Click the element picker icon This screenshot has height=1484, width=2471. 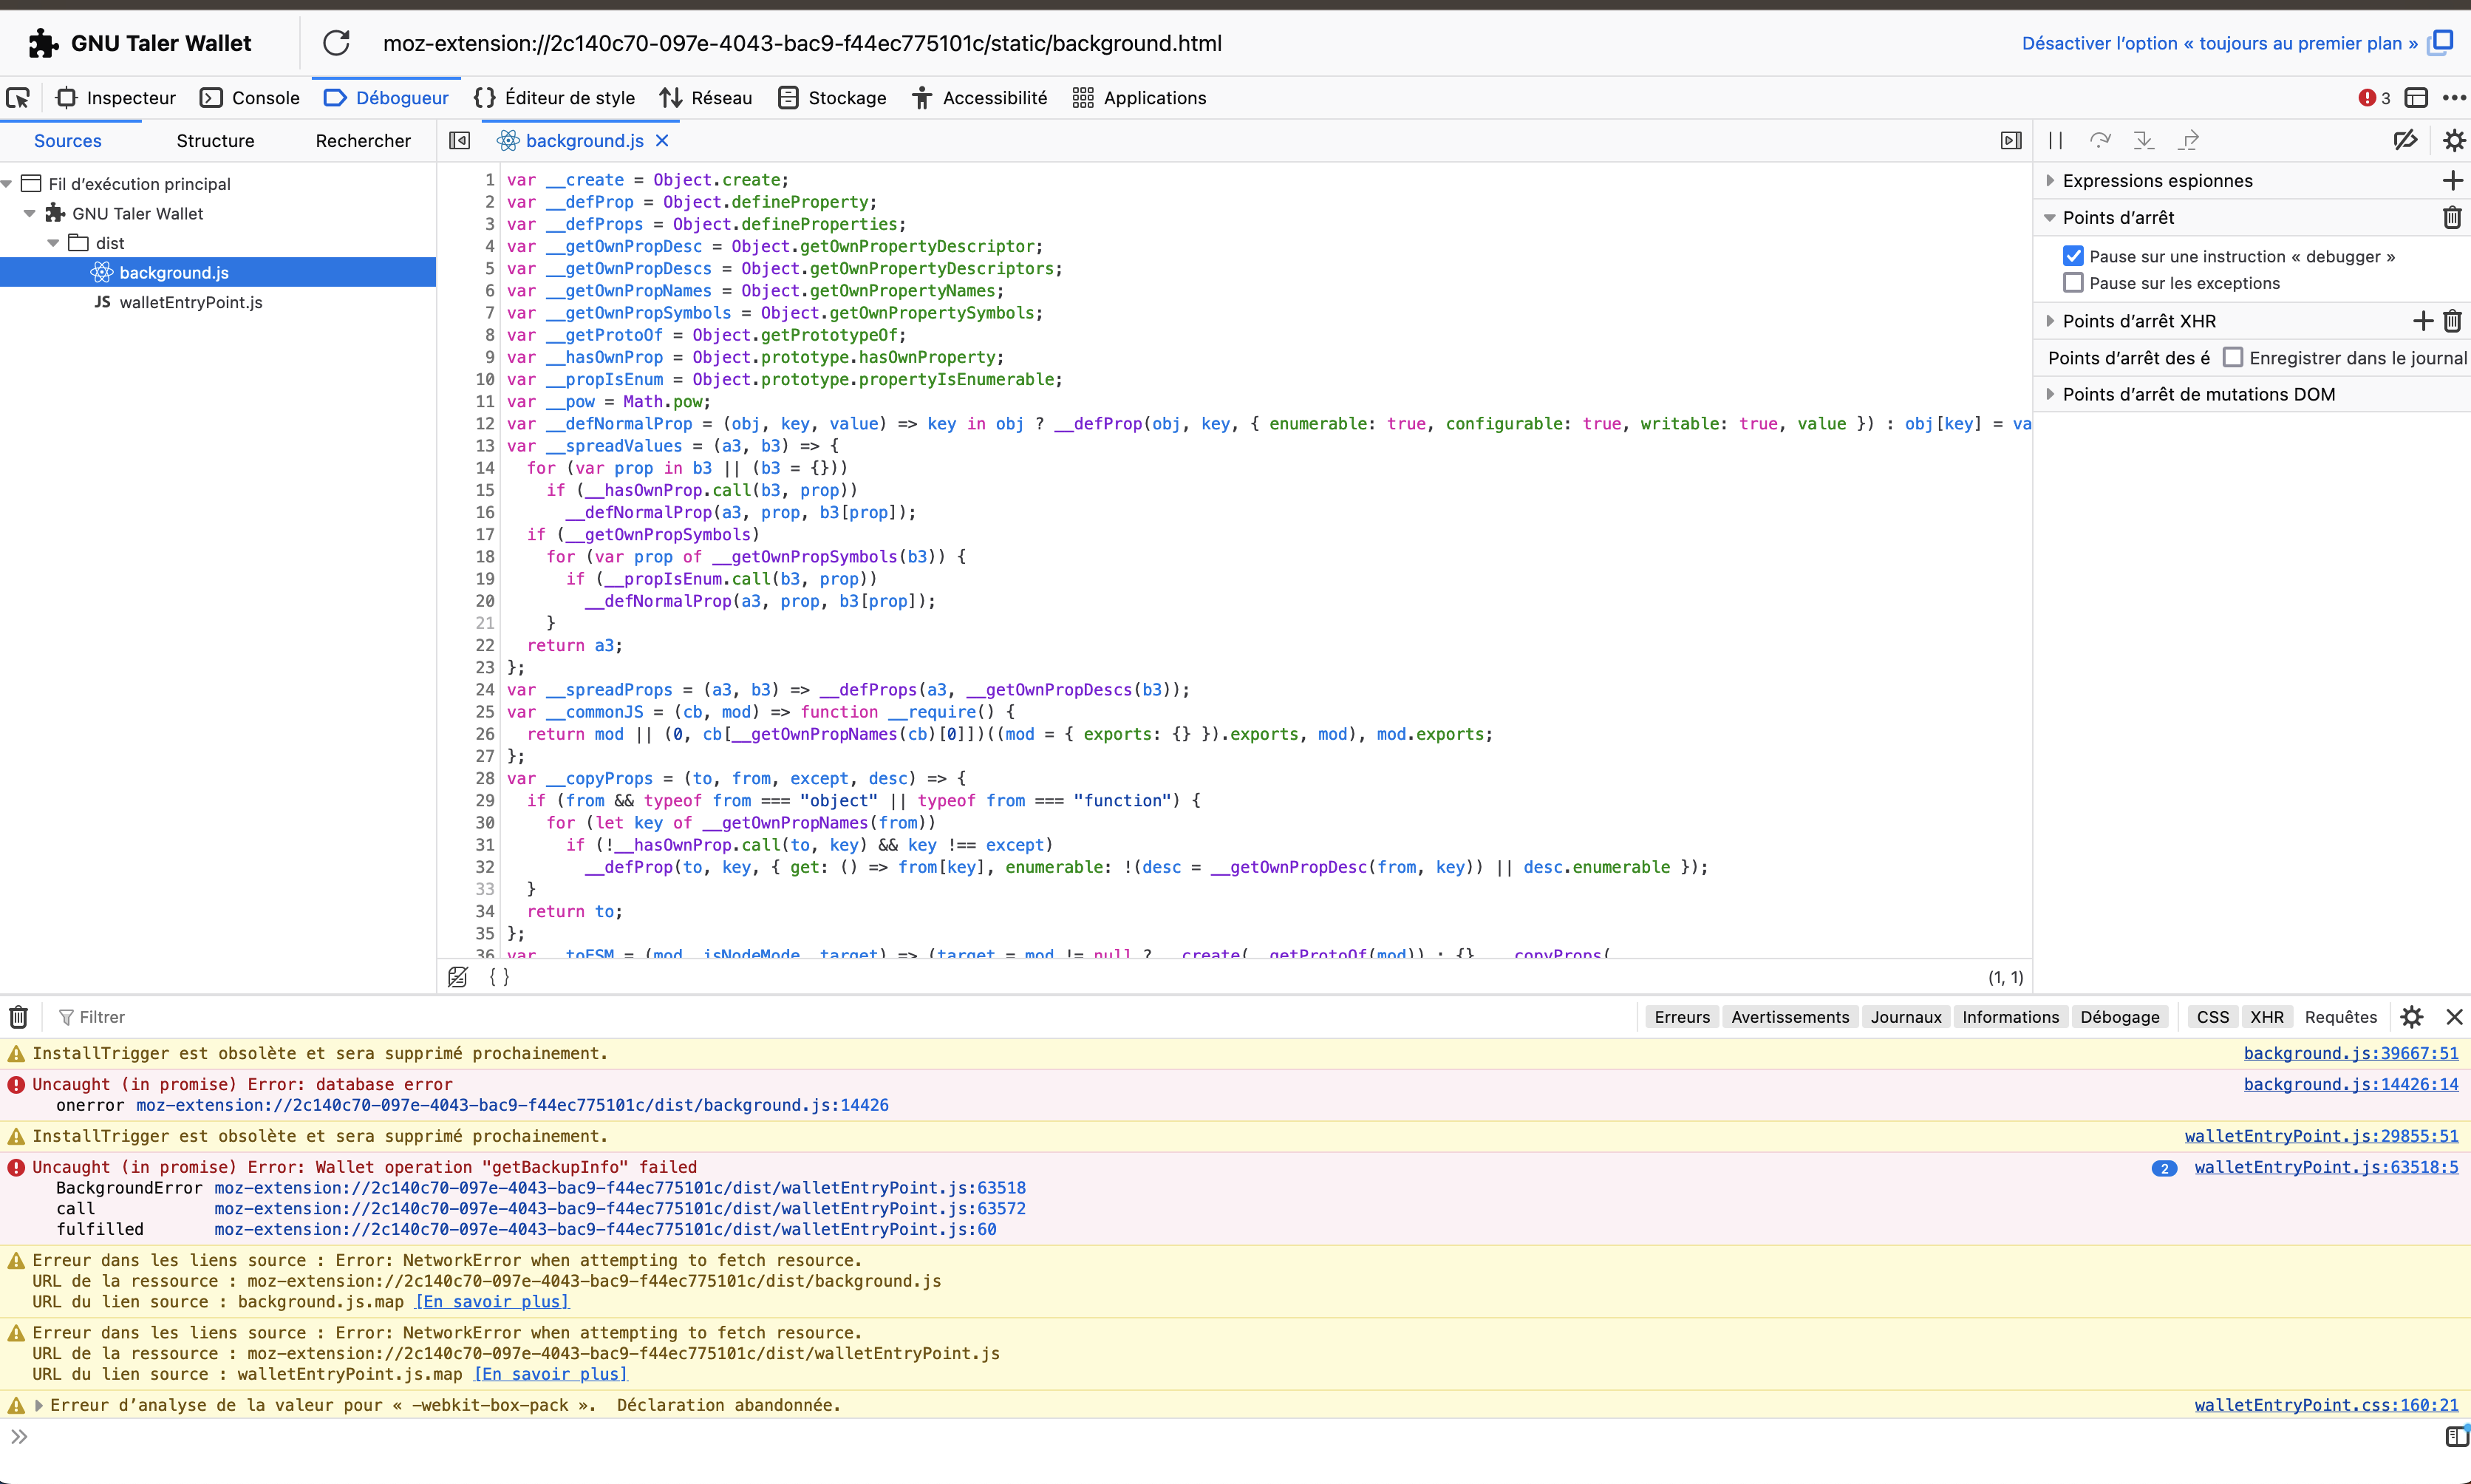point(18,98)
